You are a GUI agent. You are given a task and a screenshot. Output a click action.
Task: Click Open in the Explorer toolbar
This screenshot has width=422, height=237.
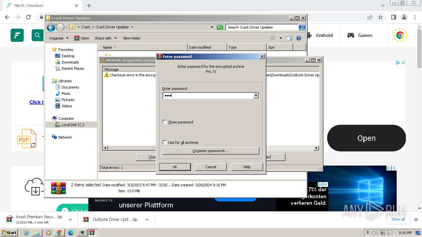click(81, 38)
